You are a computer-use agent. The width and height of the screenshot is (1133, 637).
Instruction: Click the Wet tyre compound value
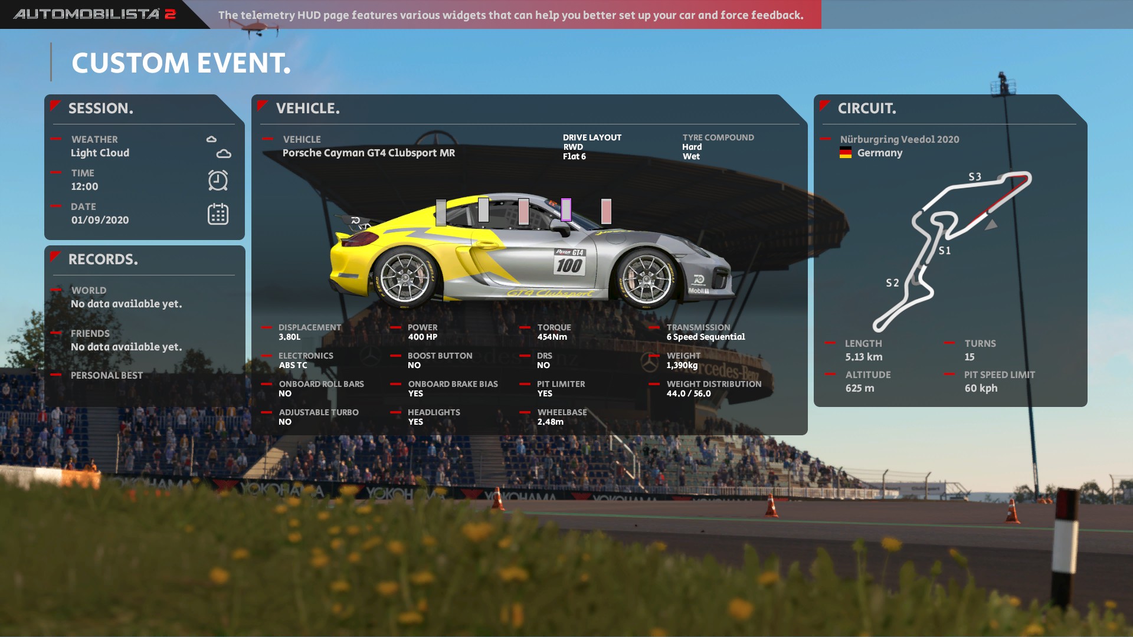(x=691, y=156)
